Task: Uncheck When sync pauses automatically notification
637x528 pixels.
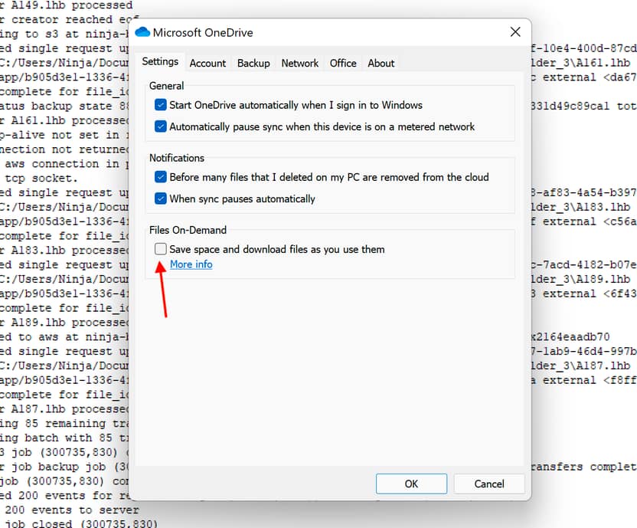Action: coord(160,198)
